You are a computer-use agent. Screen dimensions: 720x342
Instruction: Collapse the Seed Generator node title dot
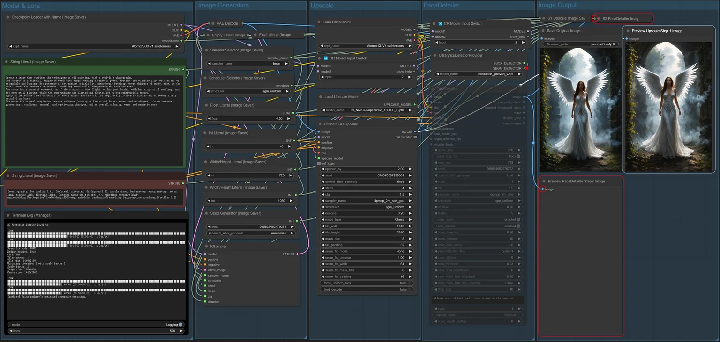(205, 213)
